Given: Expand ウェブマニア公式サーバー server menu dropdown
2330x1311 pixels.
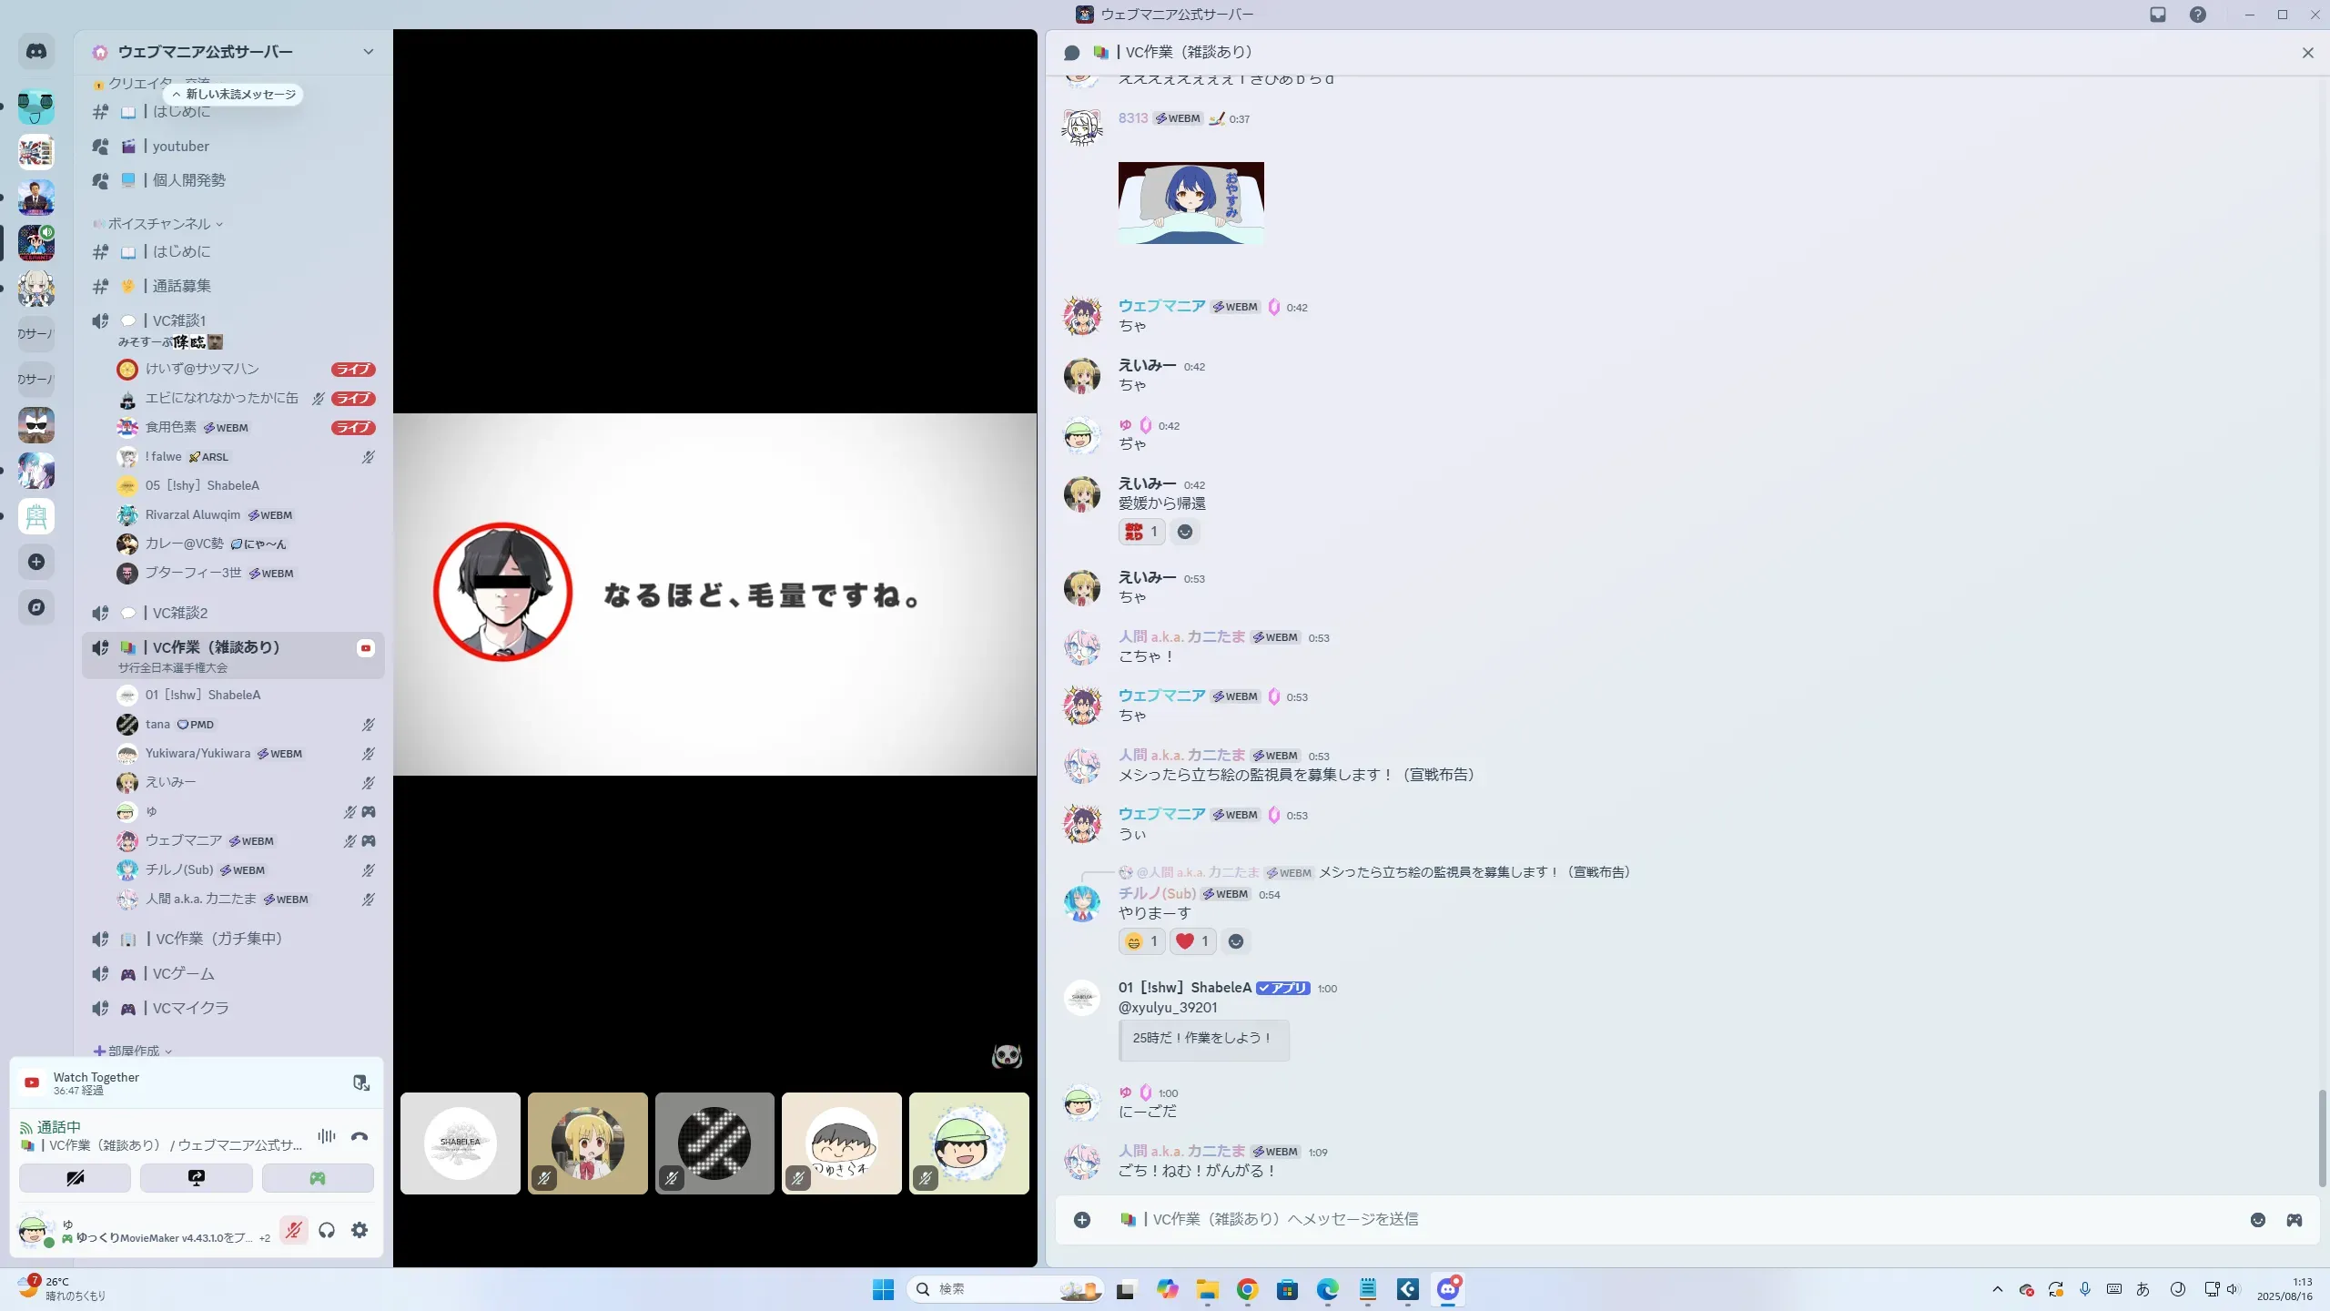Looking at the screenshot, I should (368, 52).
